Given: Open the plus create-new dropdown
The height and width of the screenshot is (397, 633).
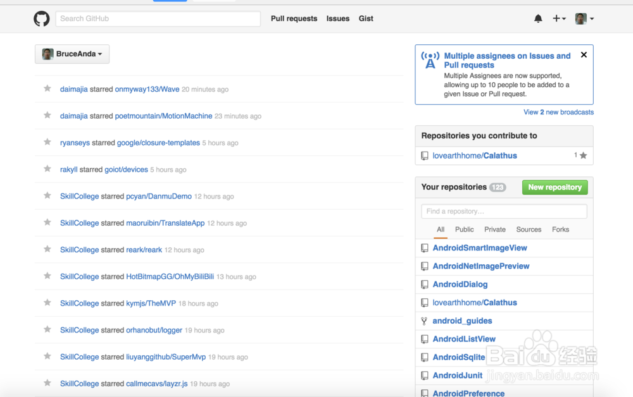Looking at the screenshot, I should pyautogui.click(x=559, y=19).
